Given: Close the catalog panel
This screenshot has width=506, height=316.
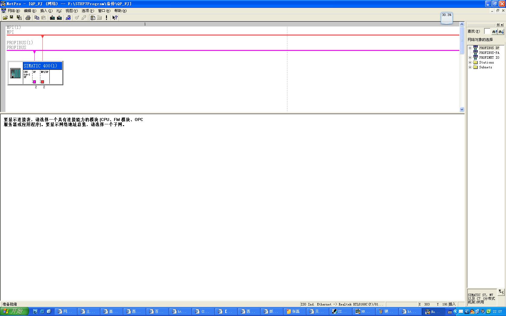Looking at the screenshot, I should pos(502,25).
